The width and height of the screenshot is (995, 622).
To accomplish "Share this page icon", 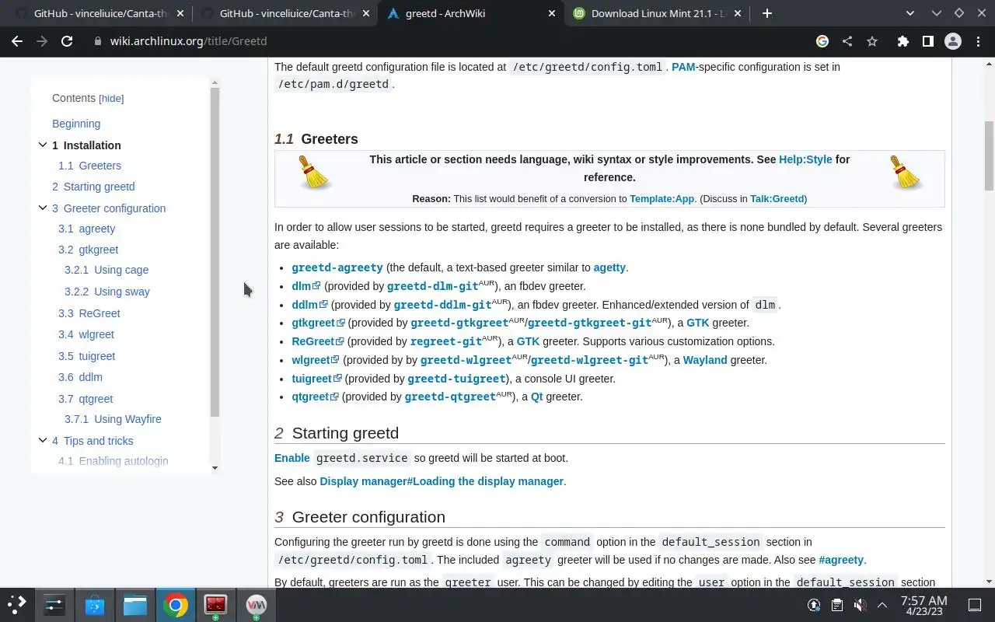I will (x=847, y=41).
